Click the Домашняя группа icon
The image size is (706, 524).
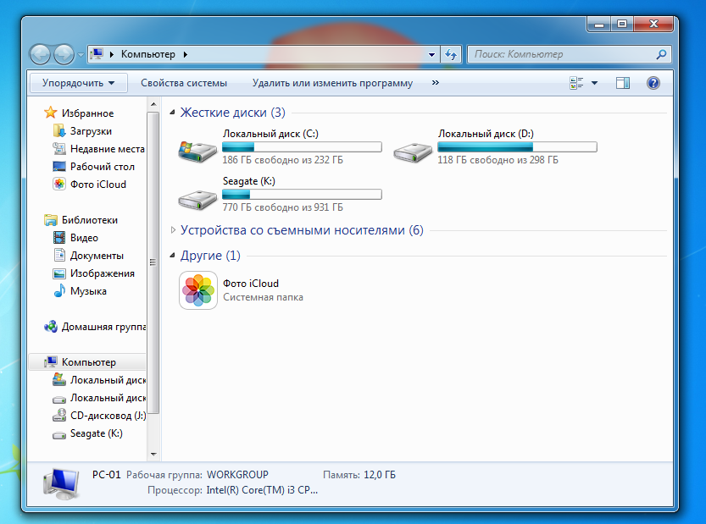51,327
